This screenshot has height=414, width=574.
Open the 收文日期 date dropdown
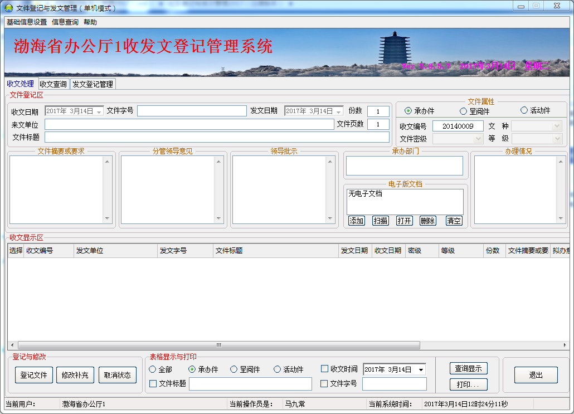tap(99, 111)
